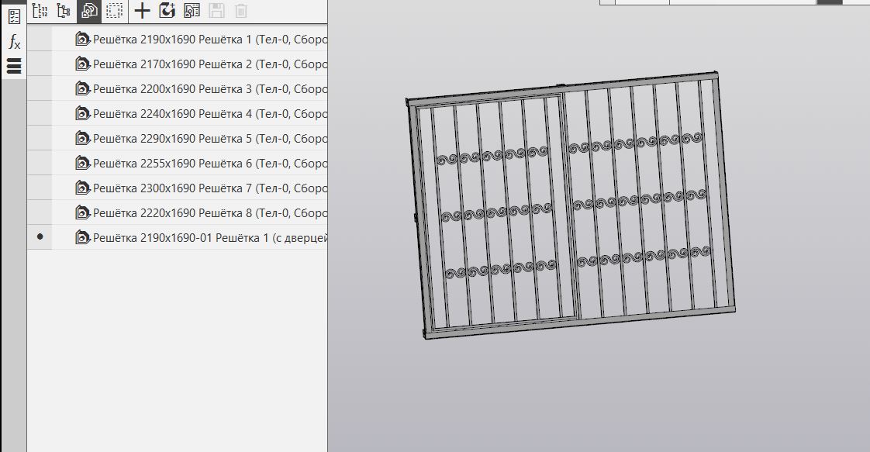
Task: Open the fx variables panel
Action: pos(14,42)
